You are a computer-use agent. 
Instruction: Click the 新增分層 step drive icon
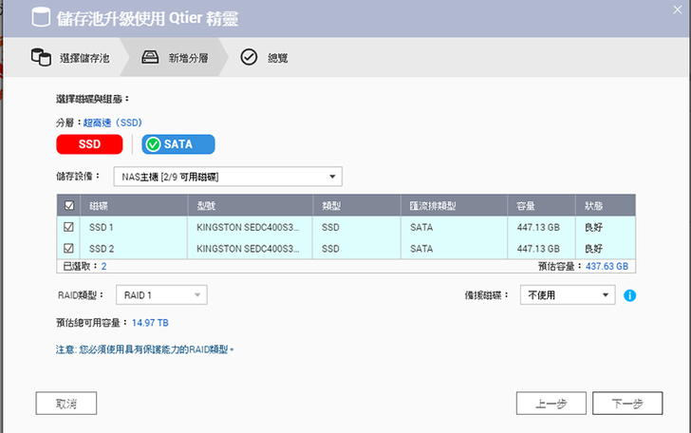150,58
